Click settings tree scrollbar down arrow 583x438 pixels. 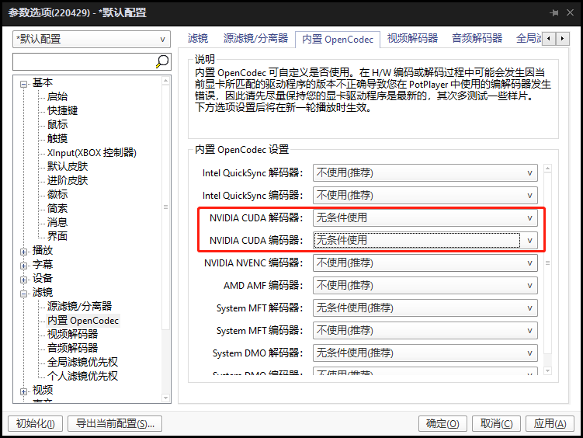point(166,398)
